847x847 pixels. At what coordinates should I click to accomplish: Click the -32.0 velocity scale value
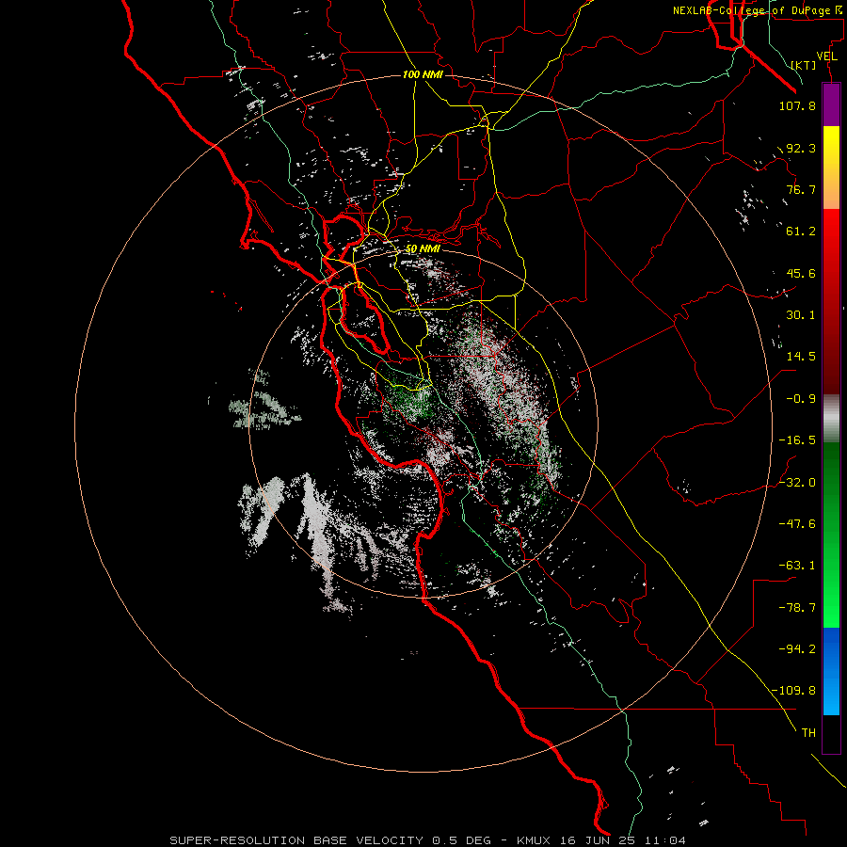pyautogui.click(x=797, y=483)
